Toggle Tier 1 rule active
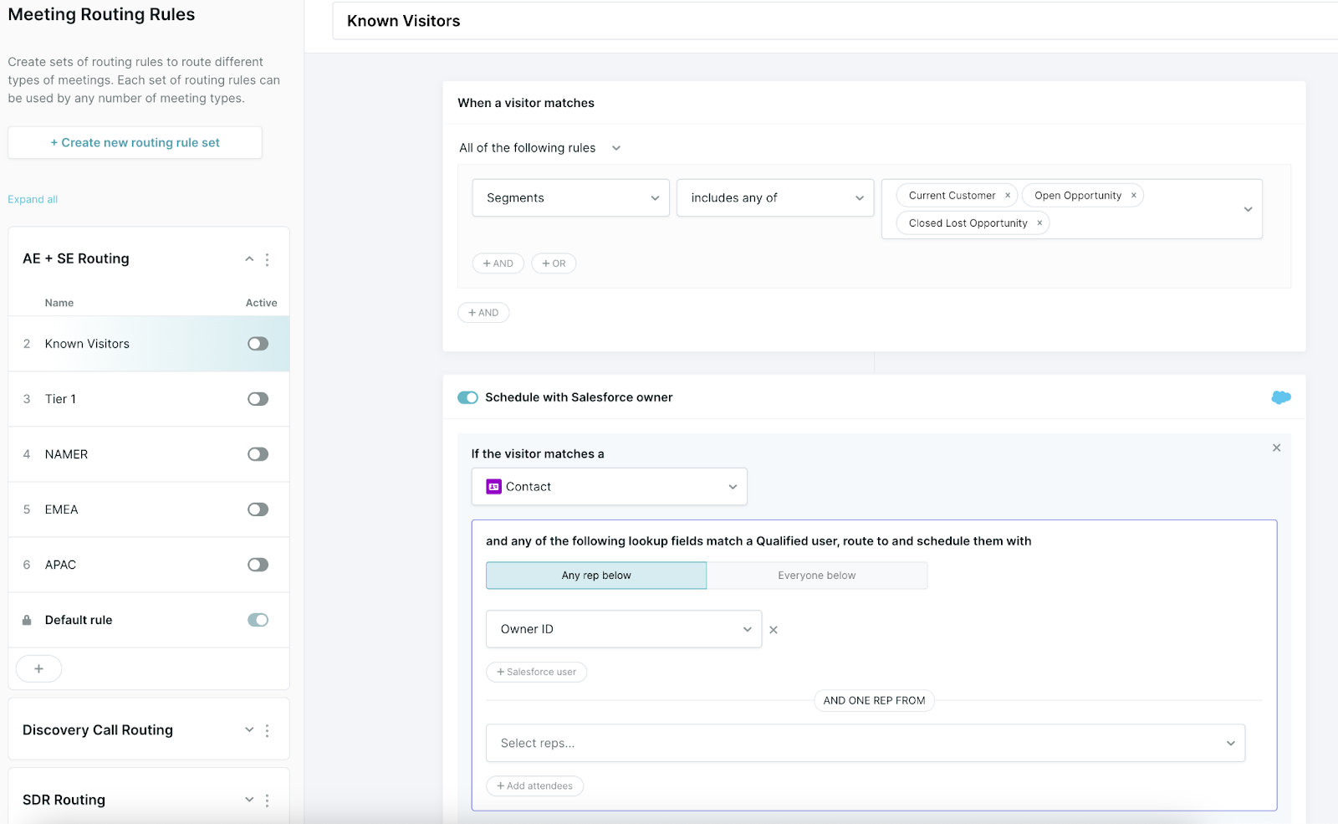 pos(258,399)
